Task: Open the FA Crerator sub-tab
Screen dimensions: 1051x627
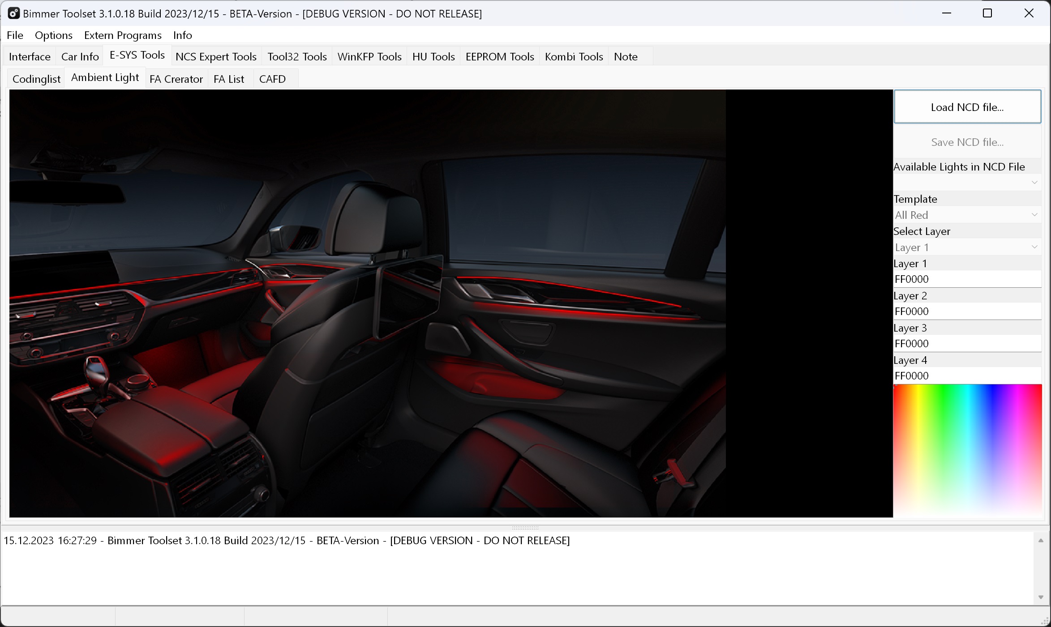Action: (176, 79)
